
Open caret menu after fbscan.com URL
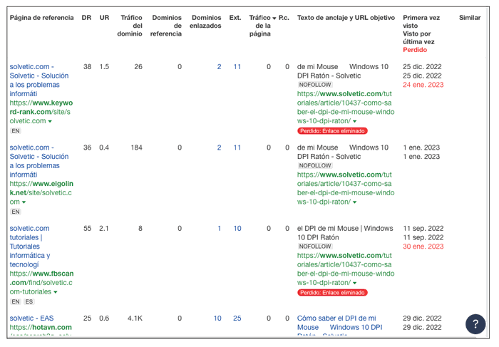56,293
